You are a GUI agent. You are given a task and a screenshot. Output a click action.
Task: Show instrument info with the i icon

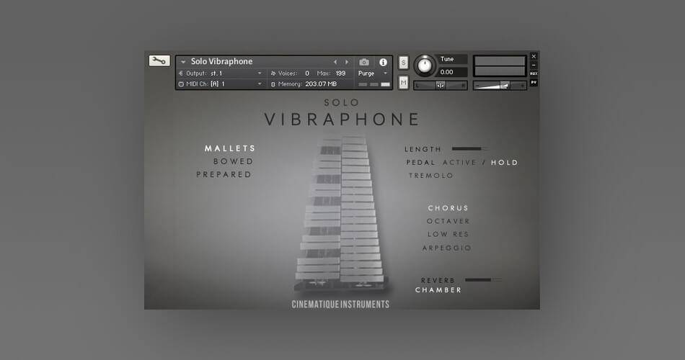[x=383, y=62]
